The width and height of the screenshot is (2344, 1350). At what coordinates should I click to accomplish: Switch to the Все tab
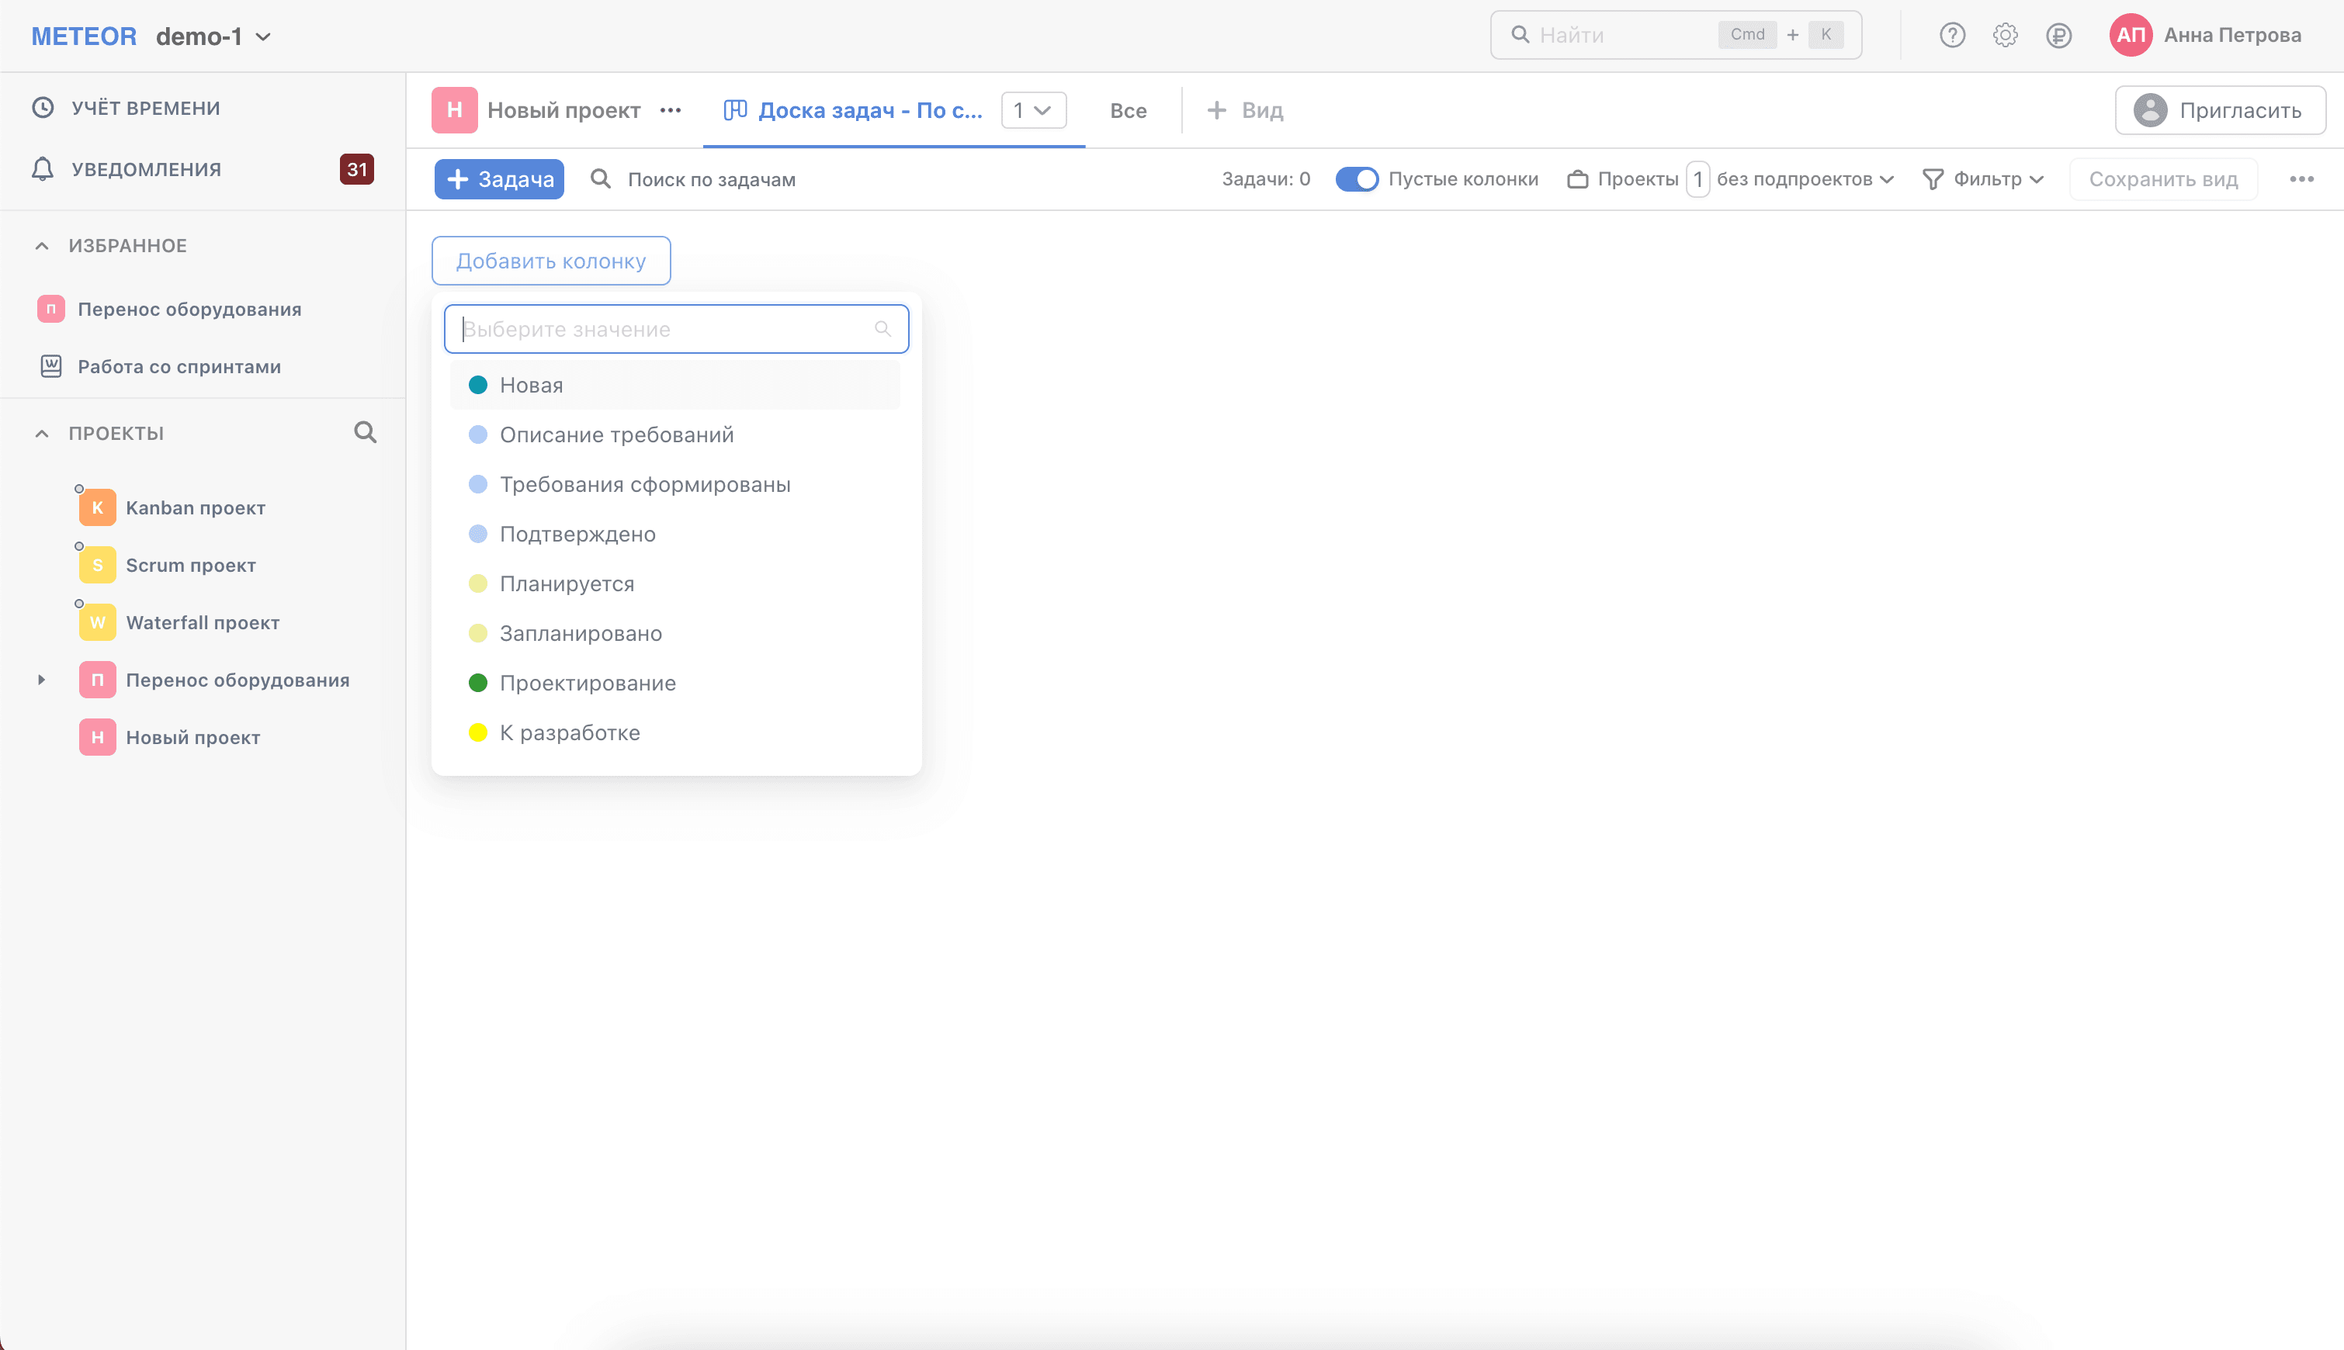click(x=1128, y=110)
